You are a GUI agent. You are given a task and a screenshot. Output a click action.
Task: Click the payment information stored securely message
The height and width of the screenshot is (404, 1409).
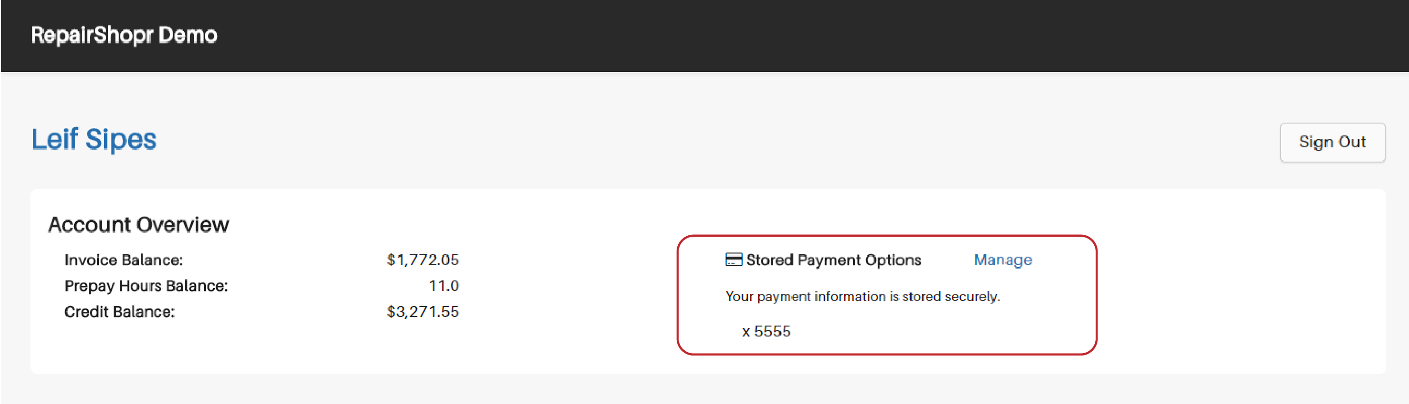863,296
